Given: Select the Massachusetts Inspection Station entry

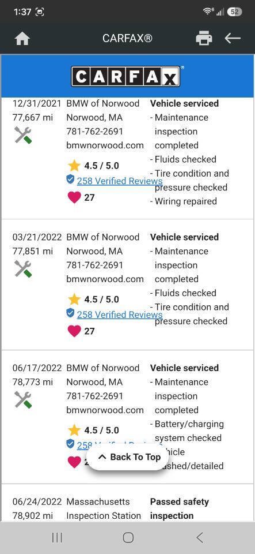Looking at the screenshot, I should (x=104, y=508).
